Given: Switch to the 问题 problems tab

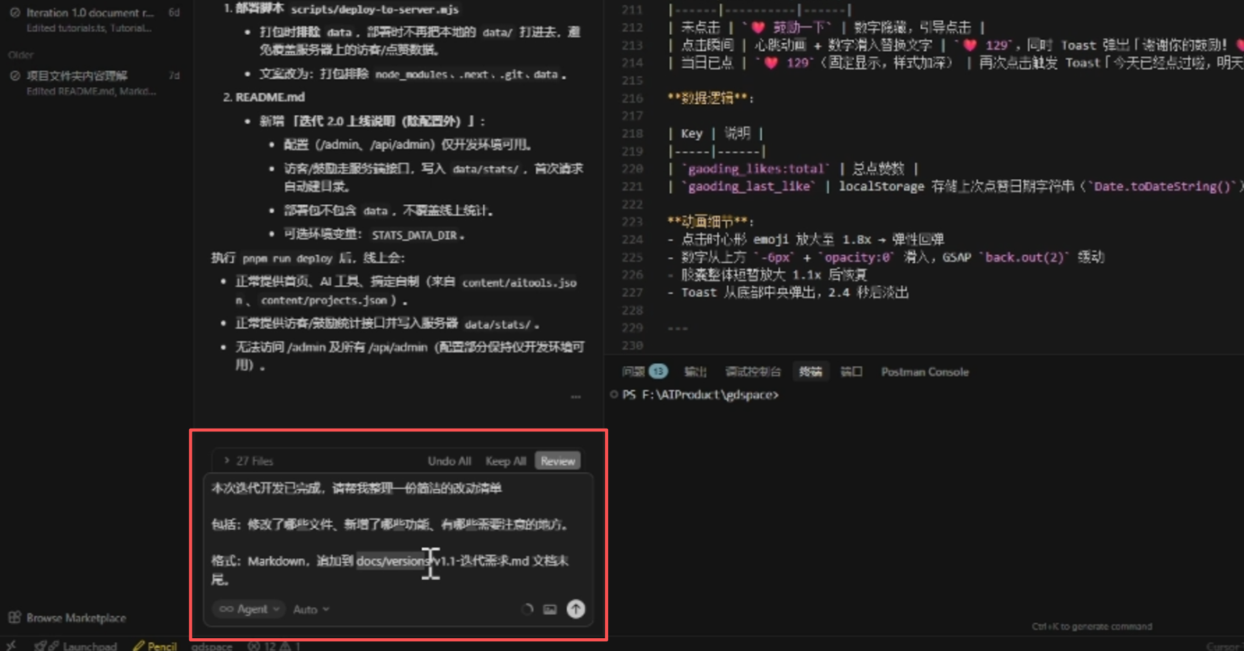Looking at the screenshot, I should (x=633, y=372).
